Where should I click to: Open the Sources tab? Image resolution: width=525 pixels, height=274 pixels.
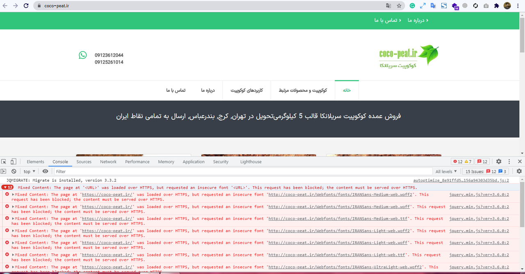[x=84, y=162]
